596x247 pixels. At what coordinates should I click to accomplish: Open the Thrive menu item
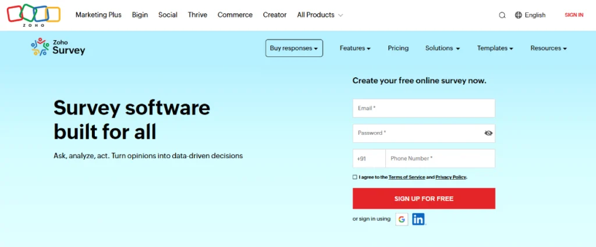coord(197,15)
